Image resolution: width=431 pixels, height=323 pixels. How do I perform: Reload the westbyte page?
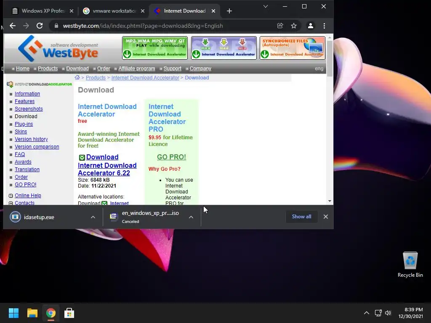tap(40, 26)
